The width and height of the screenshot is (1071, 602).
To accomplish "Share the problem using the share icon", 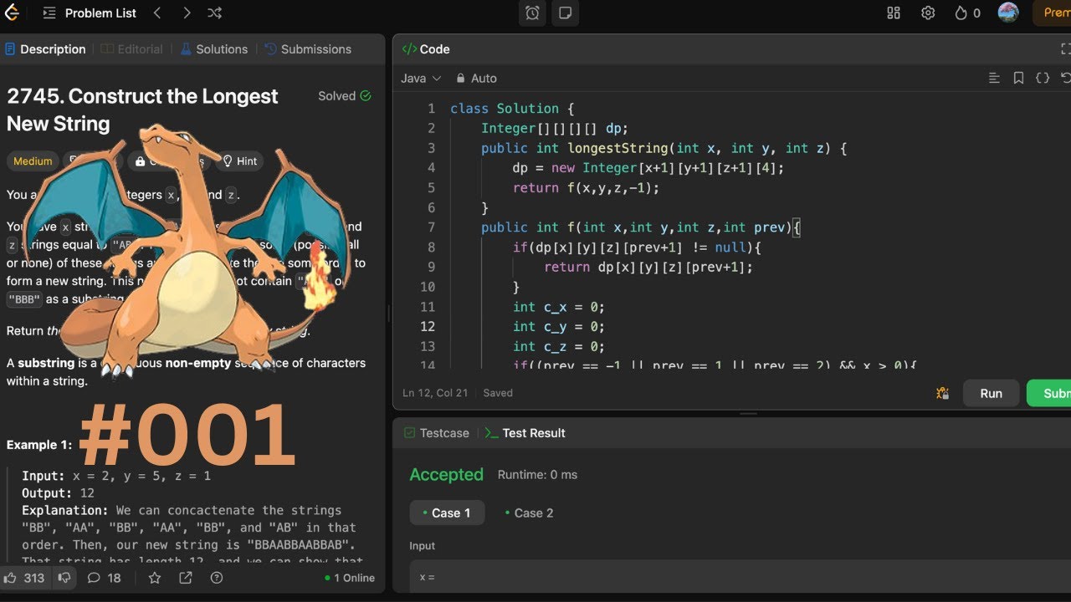I will pos(186,578).
